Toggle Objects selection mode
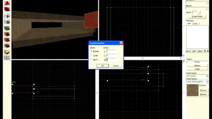Screen dimensions: 212x119 197,65
